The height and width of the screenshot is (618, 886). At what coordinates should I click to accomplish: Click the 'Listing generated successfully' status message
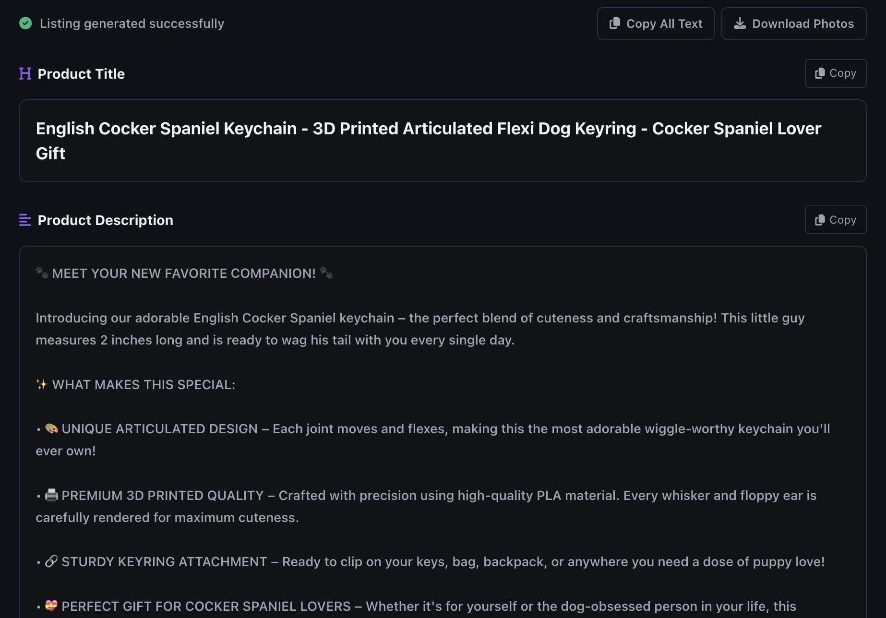tap(132, 24)
